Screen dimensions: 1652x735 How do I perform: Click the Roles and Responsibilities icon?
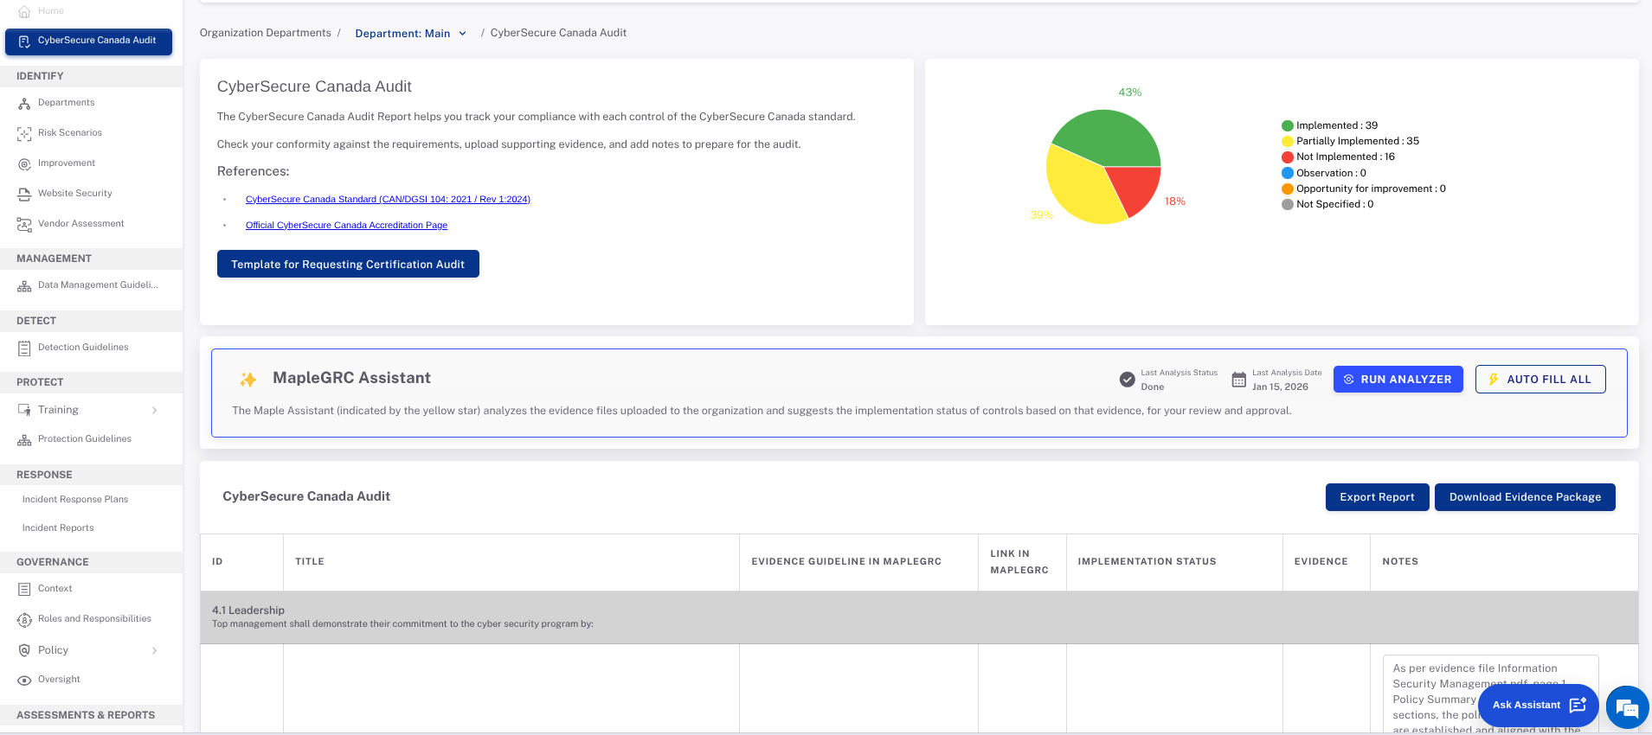click(24, 619)
